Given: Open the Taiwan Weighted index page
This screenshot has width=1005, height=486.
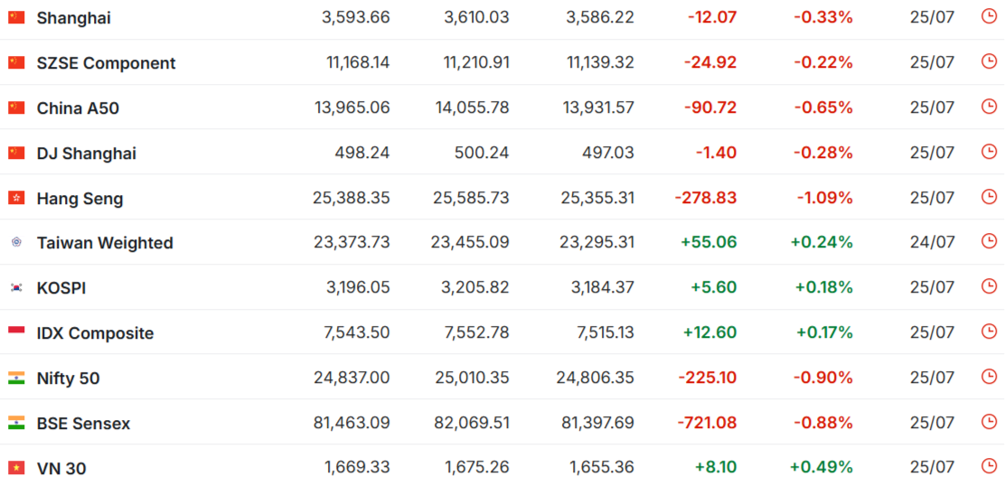Looking at the screenshot, I should pos(105,243).
